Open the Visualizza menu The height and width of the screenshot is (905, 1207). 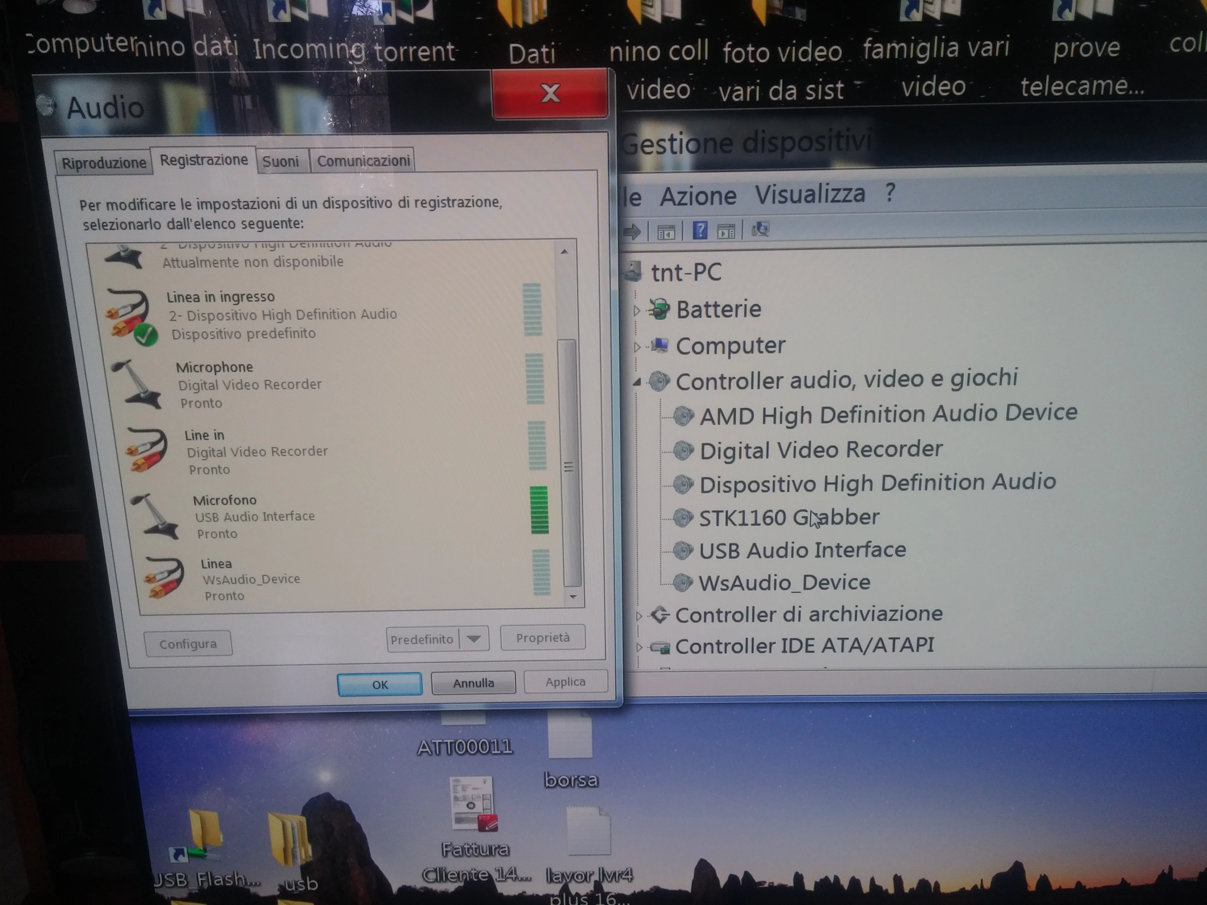pos(810,194)
